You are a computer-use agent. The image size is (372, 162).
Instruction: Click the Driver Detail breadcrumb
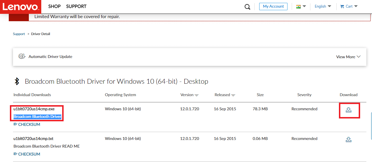tap(41, 34)
